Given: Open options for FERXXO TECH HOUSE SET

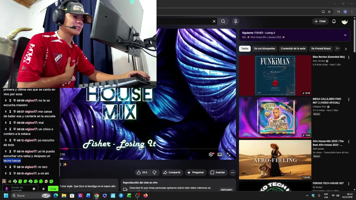Looking at the screenshot, I should [349, 184].
